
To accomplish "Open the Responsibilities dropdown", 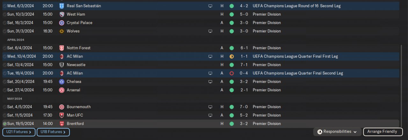I will [337, 132].
